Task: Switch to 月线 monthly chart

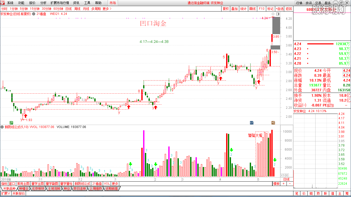Action: tap(86, 9)
